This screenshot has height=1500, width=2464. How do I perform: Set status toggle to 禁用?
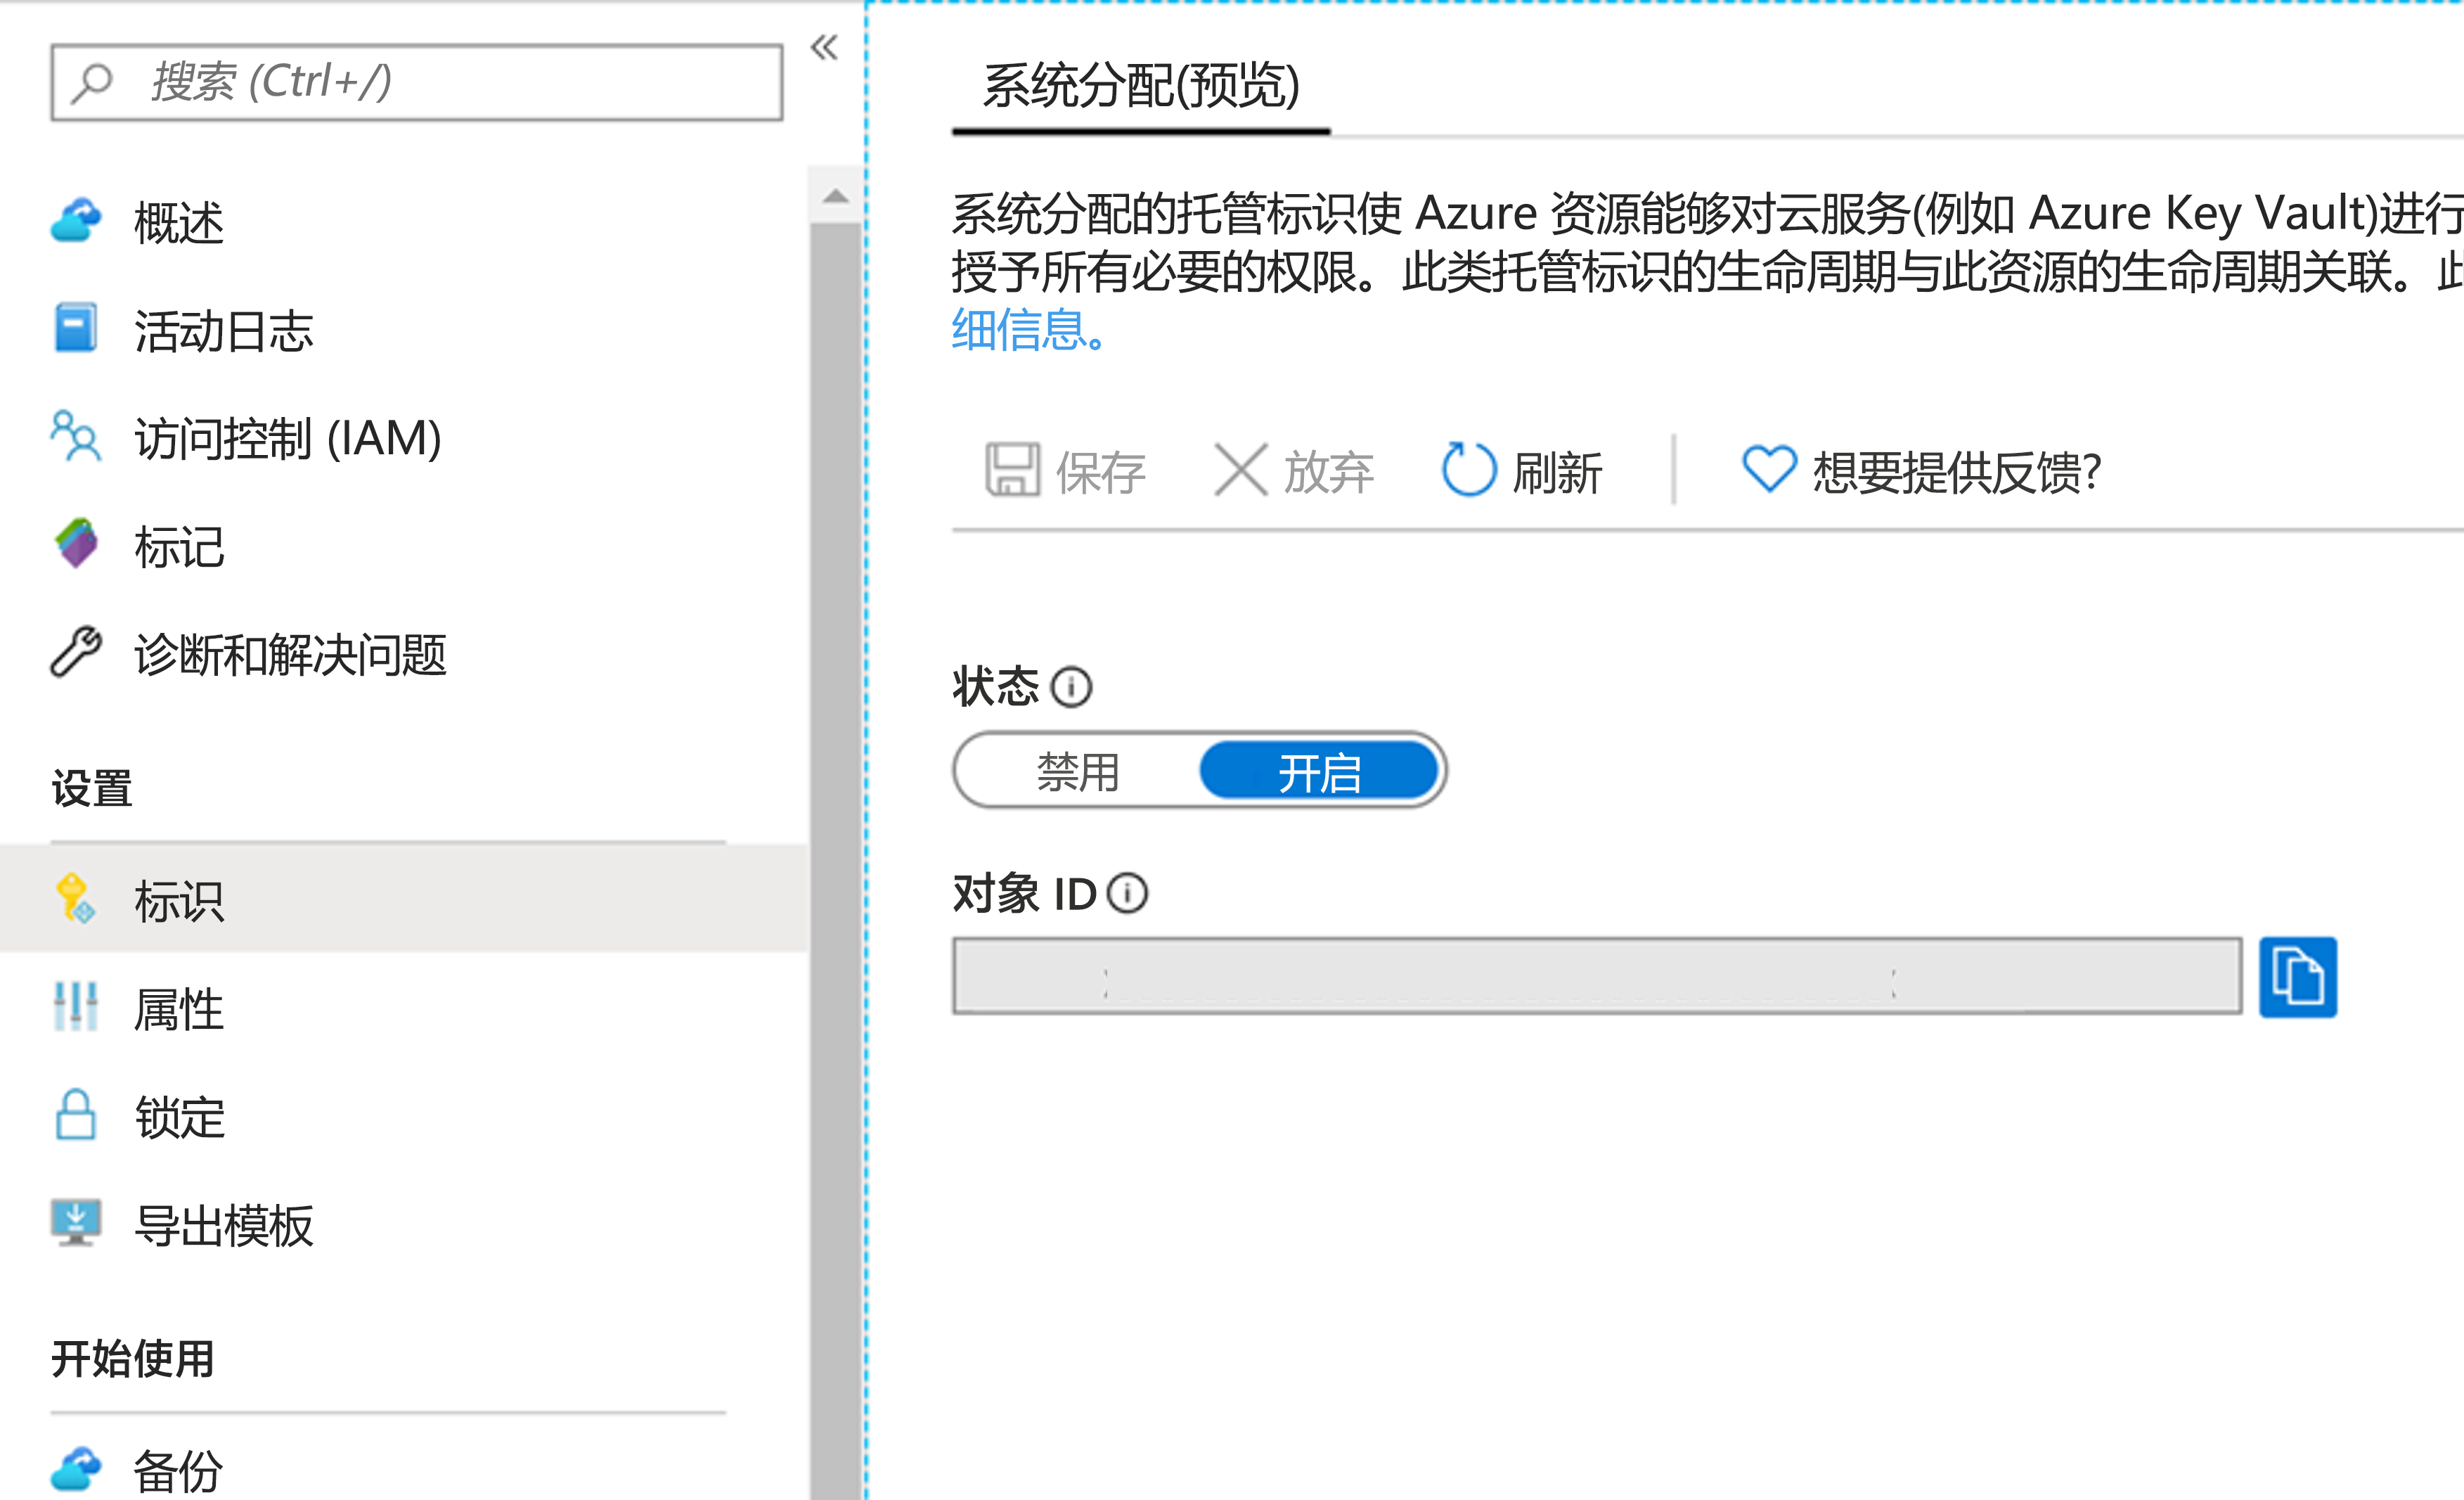[1078, 771]
